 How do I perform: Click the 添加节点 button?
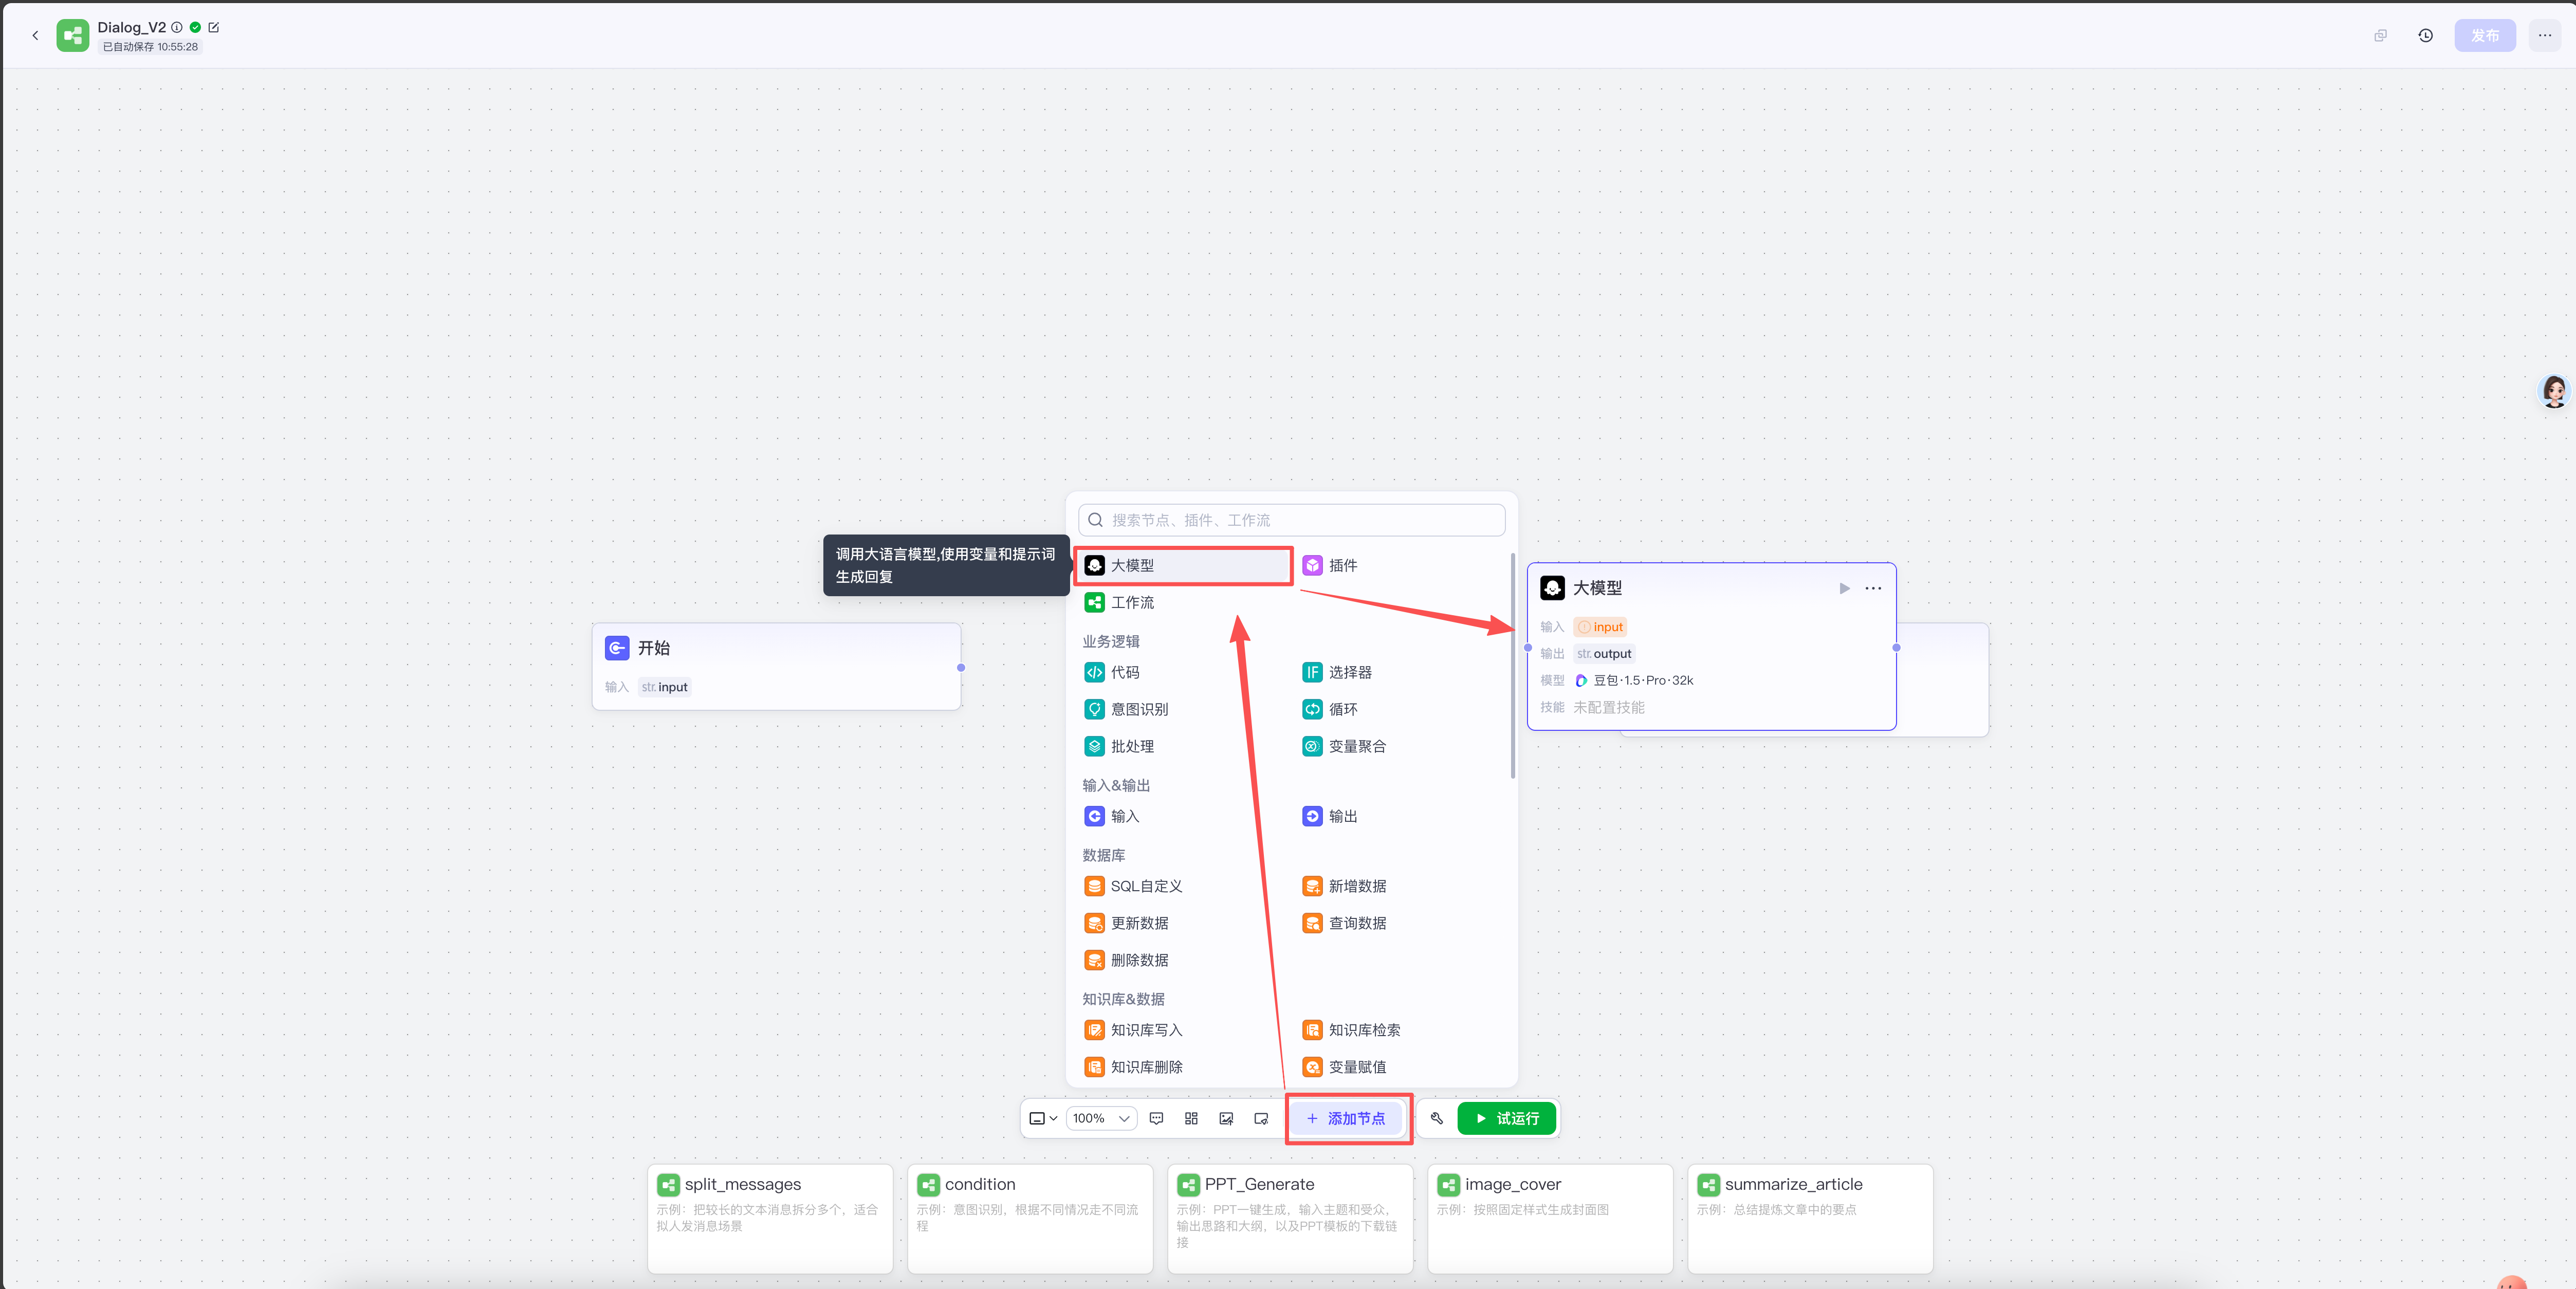click(1346, 1118)
